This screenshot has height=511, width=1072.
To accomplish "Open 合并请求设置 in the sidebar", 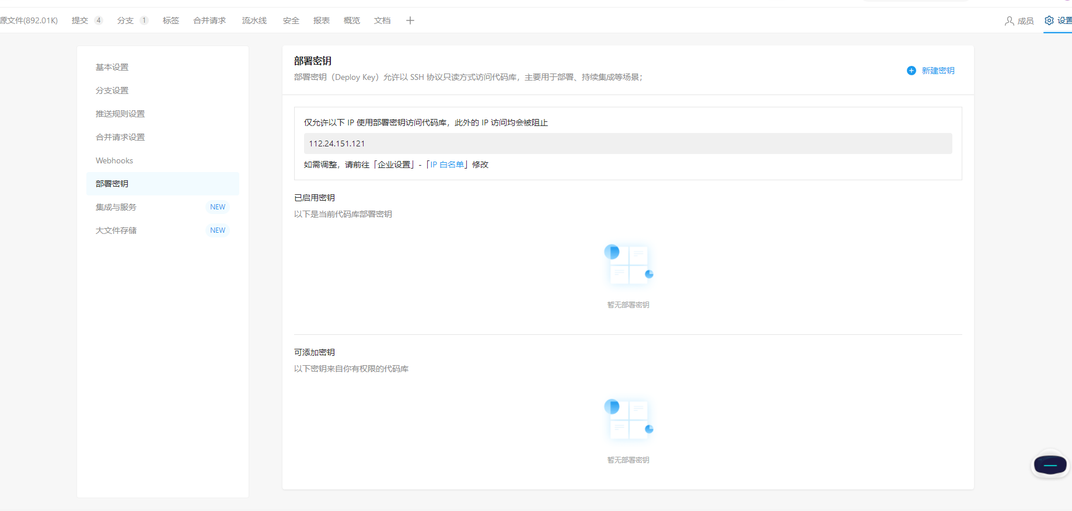I will 163,137.
